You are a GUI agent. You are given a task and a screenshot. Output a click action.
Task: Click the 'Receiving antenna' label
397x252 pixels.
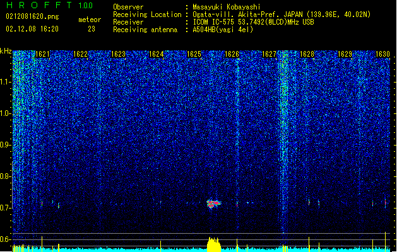tap(145, 30)
